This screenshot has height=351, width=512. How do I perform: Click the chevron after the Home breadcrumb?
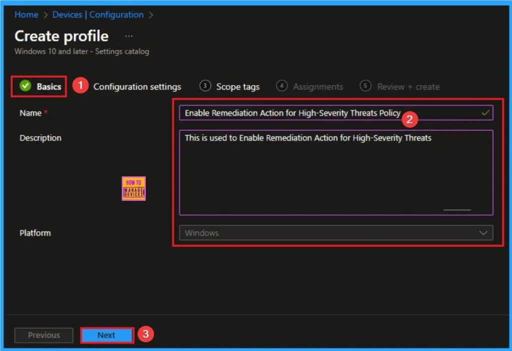click(45, 15)
